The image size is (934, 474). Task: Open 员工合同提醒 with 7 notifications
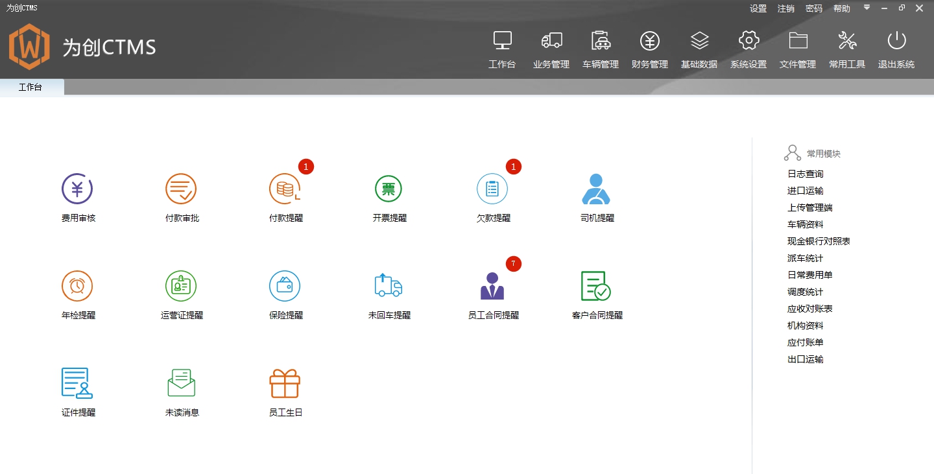coord(493,285)
